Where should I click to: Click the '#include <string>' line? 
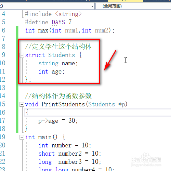click(x=53, y=14)
